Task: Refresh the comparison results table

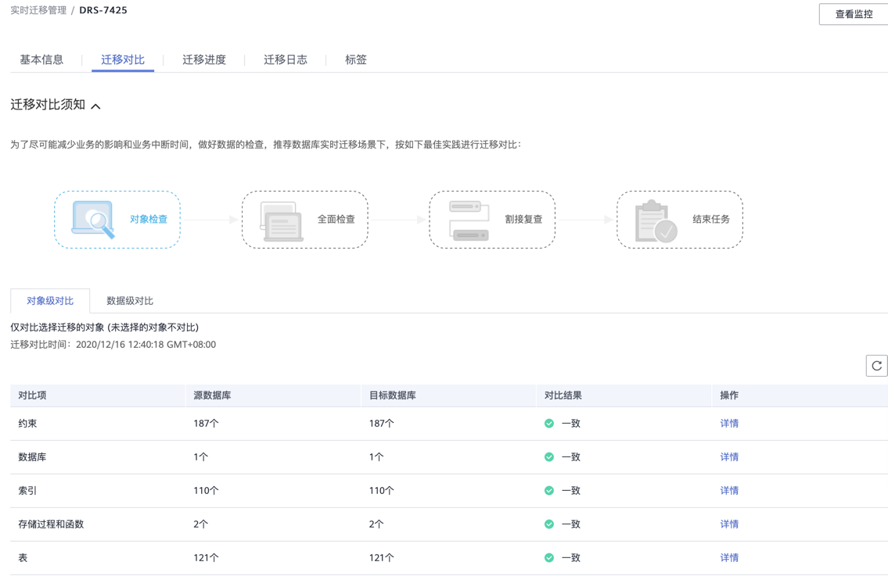Action: point(876,366)
